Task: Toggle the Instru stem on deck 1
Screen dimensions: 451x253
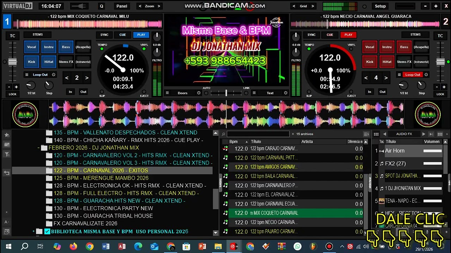Action: tap(49, 47)
